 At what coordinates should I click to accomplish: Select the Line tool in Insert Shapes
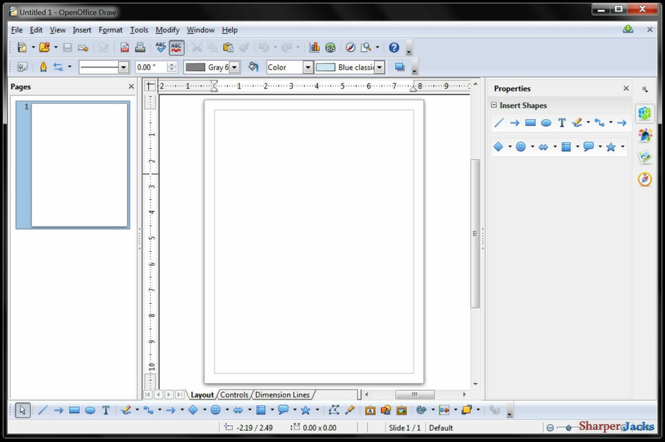point(498,123)
